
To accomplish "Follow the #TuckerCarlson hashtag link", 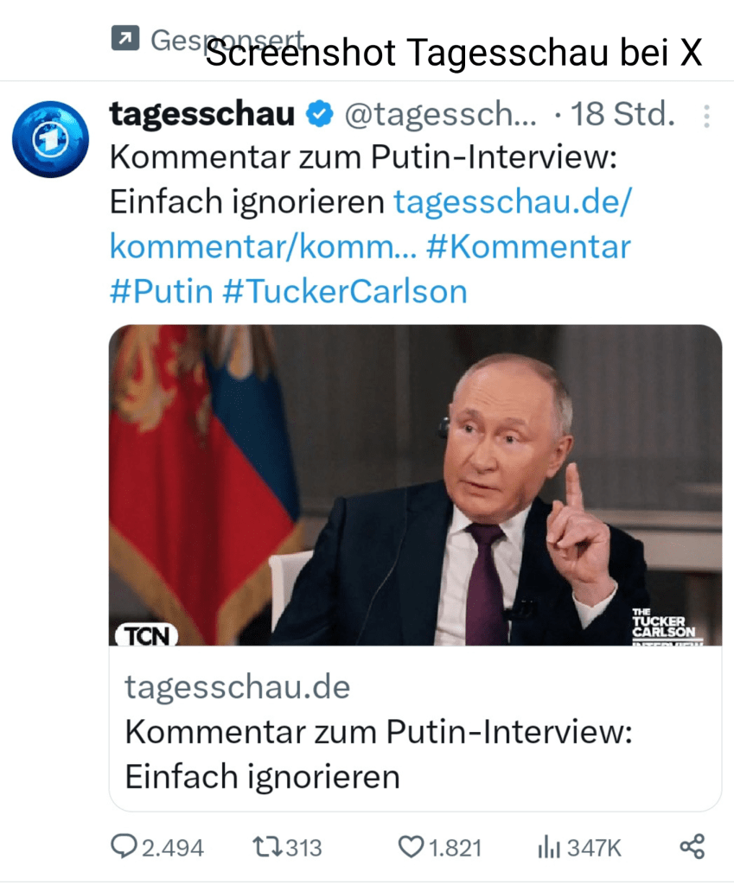I will [x=344, y=291].
